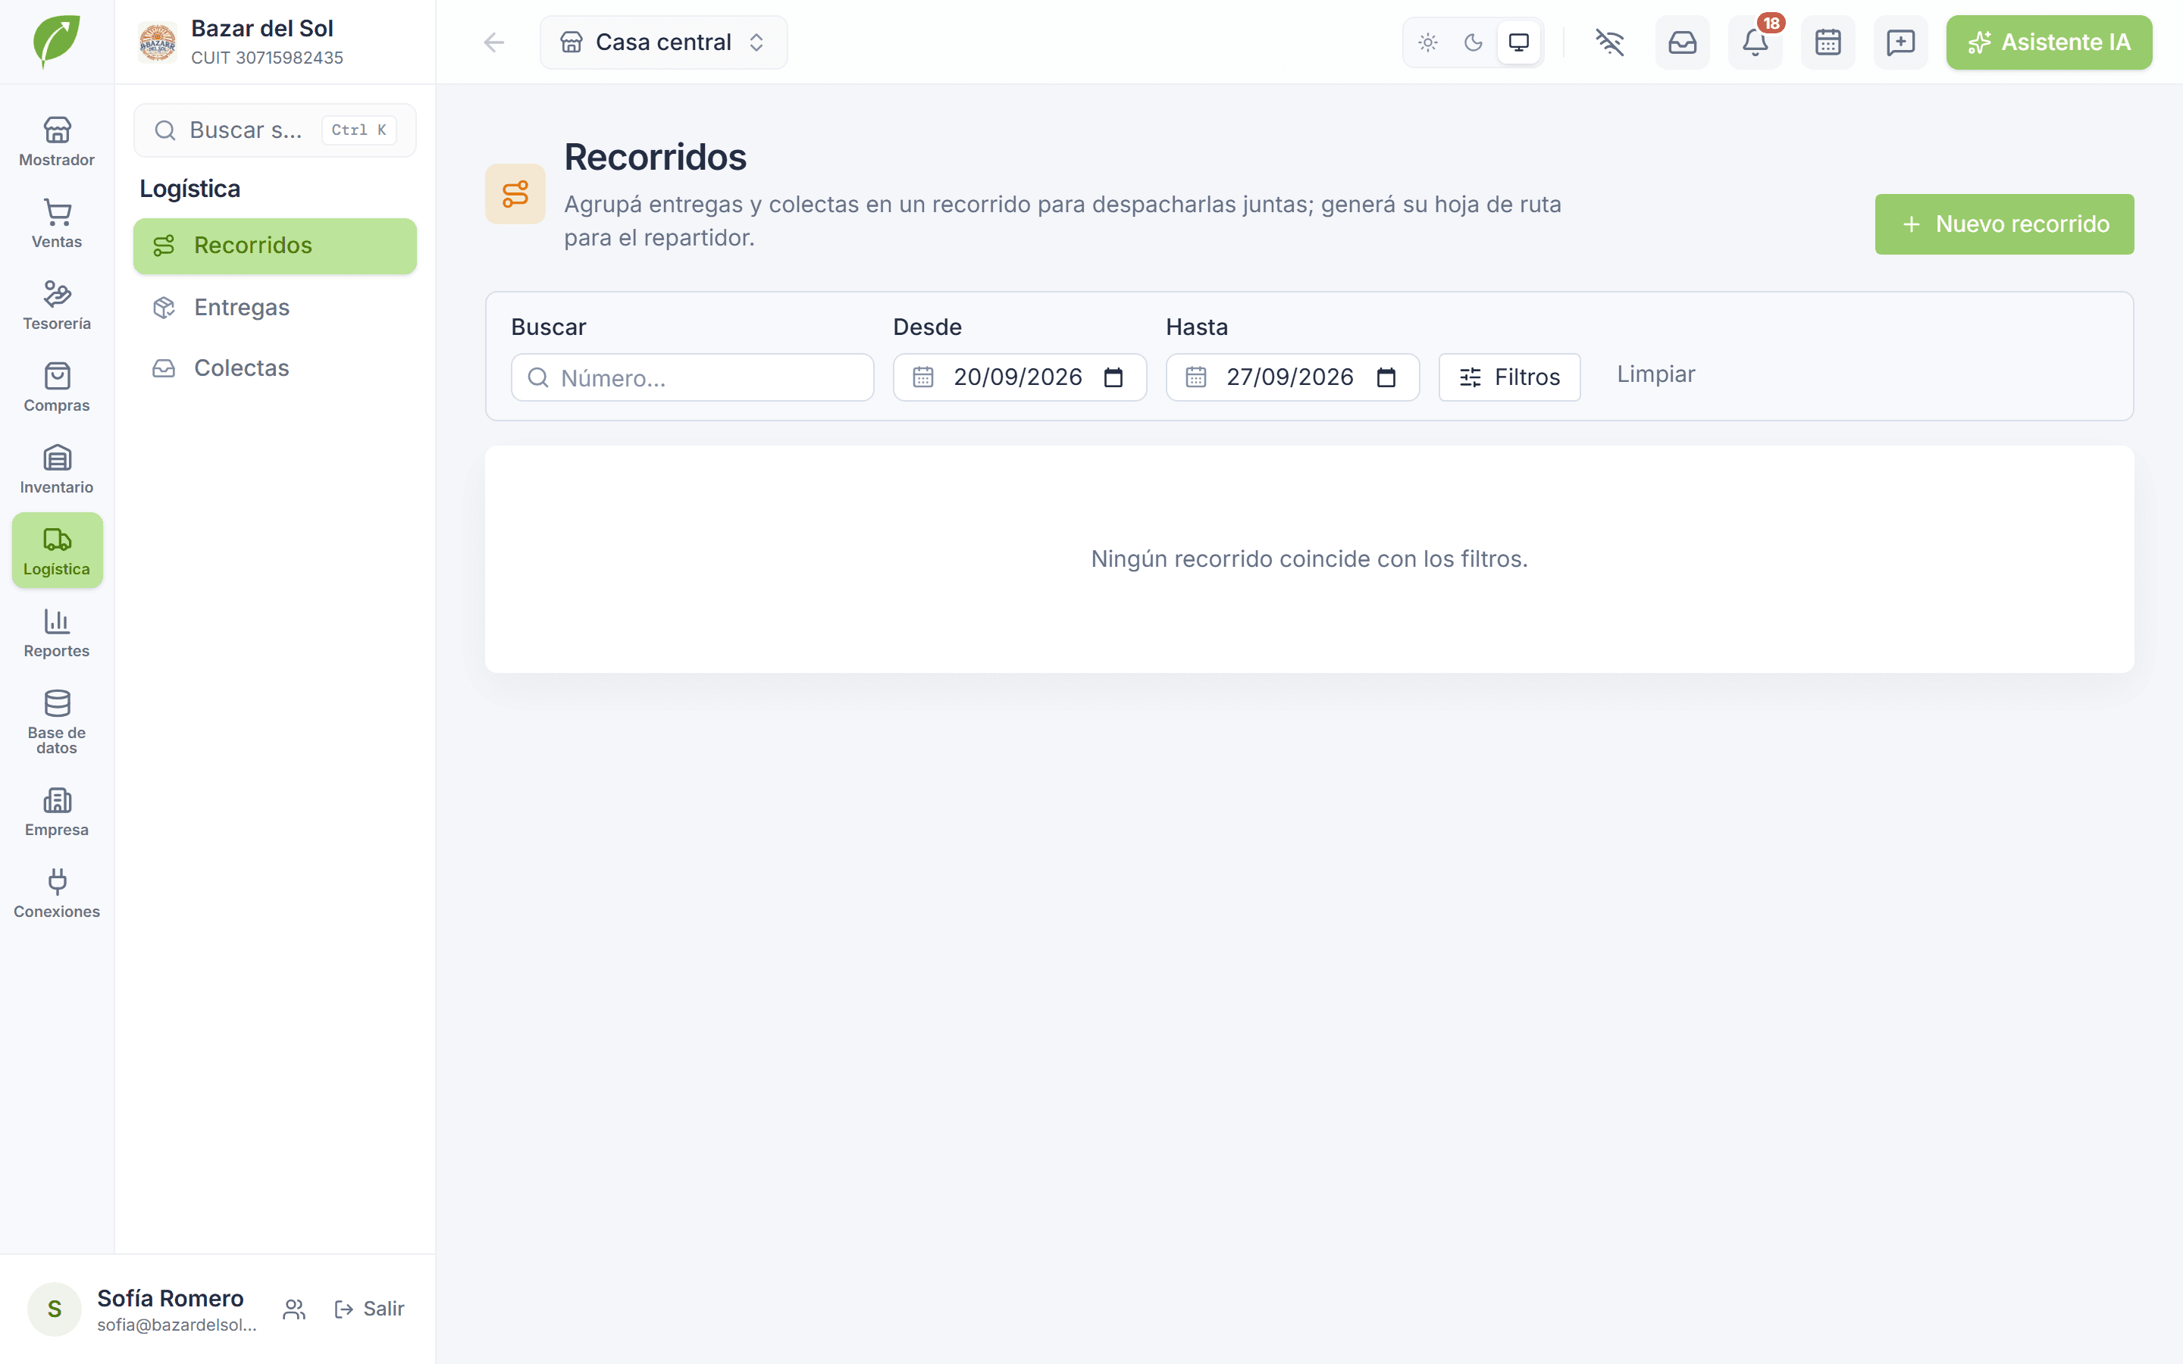This screenshot has width=2183, height=1364.
Task: Select the Logística truck icon
Action: 57,550
